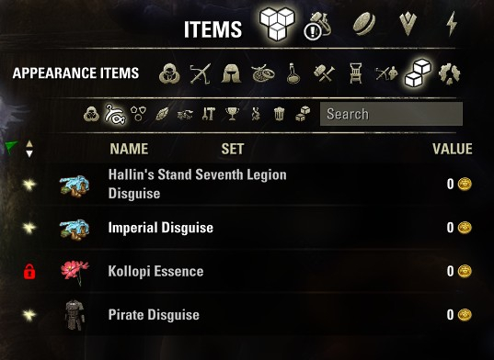Filter by armor helmet icon
Image resolution: width=494 pixels, height=360 pixels.
pos(231,73)
